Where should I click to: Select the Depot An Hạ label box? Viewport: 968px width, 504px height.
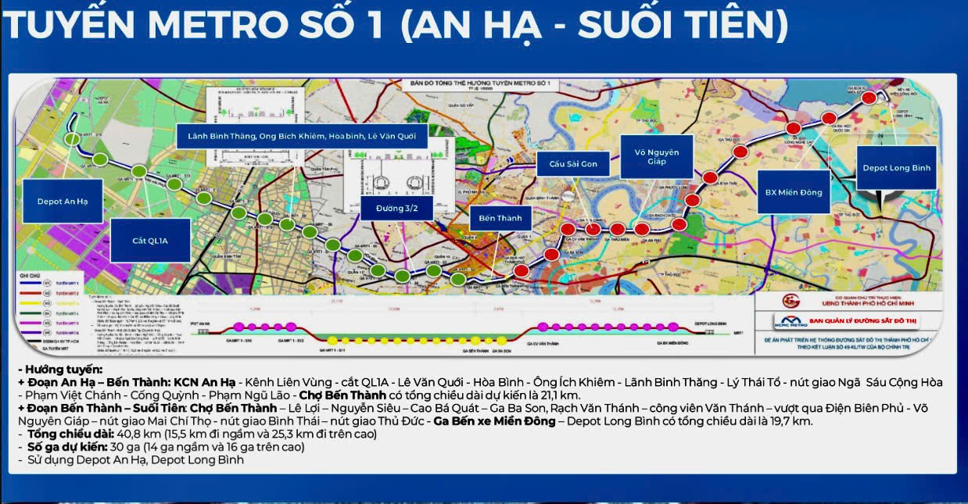click(63, 202)
